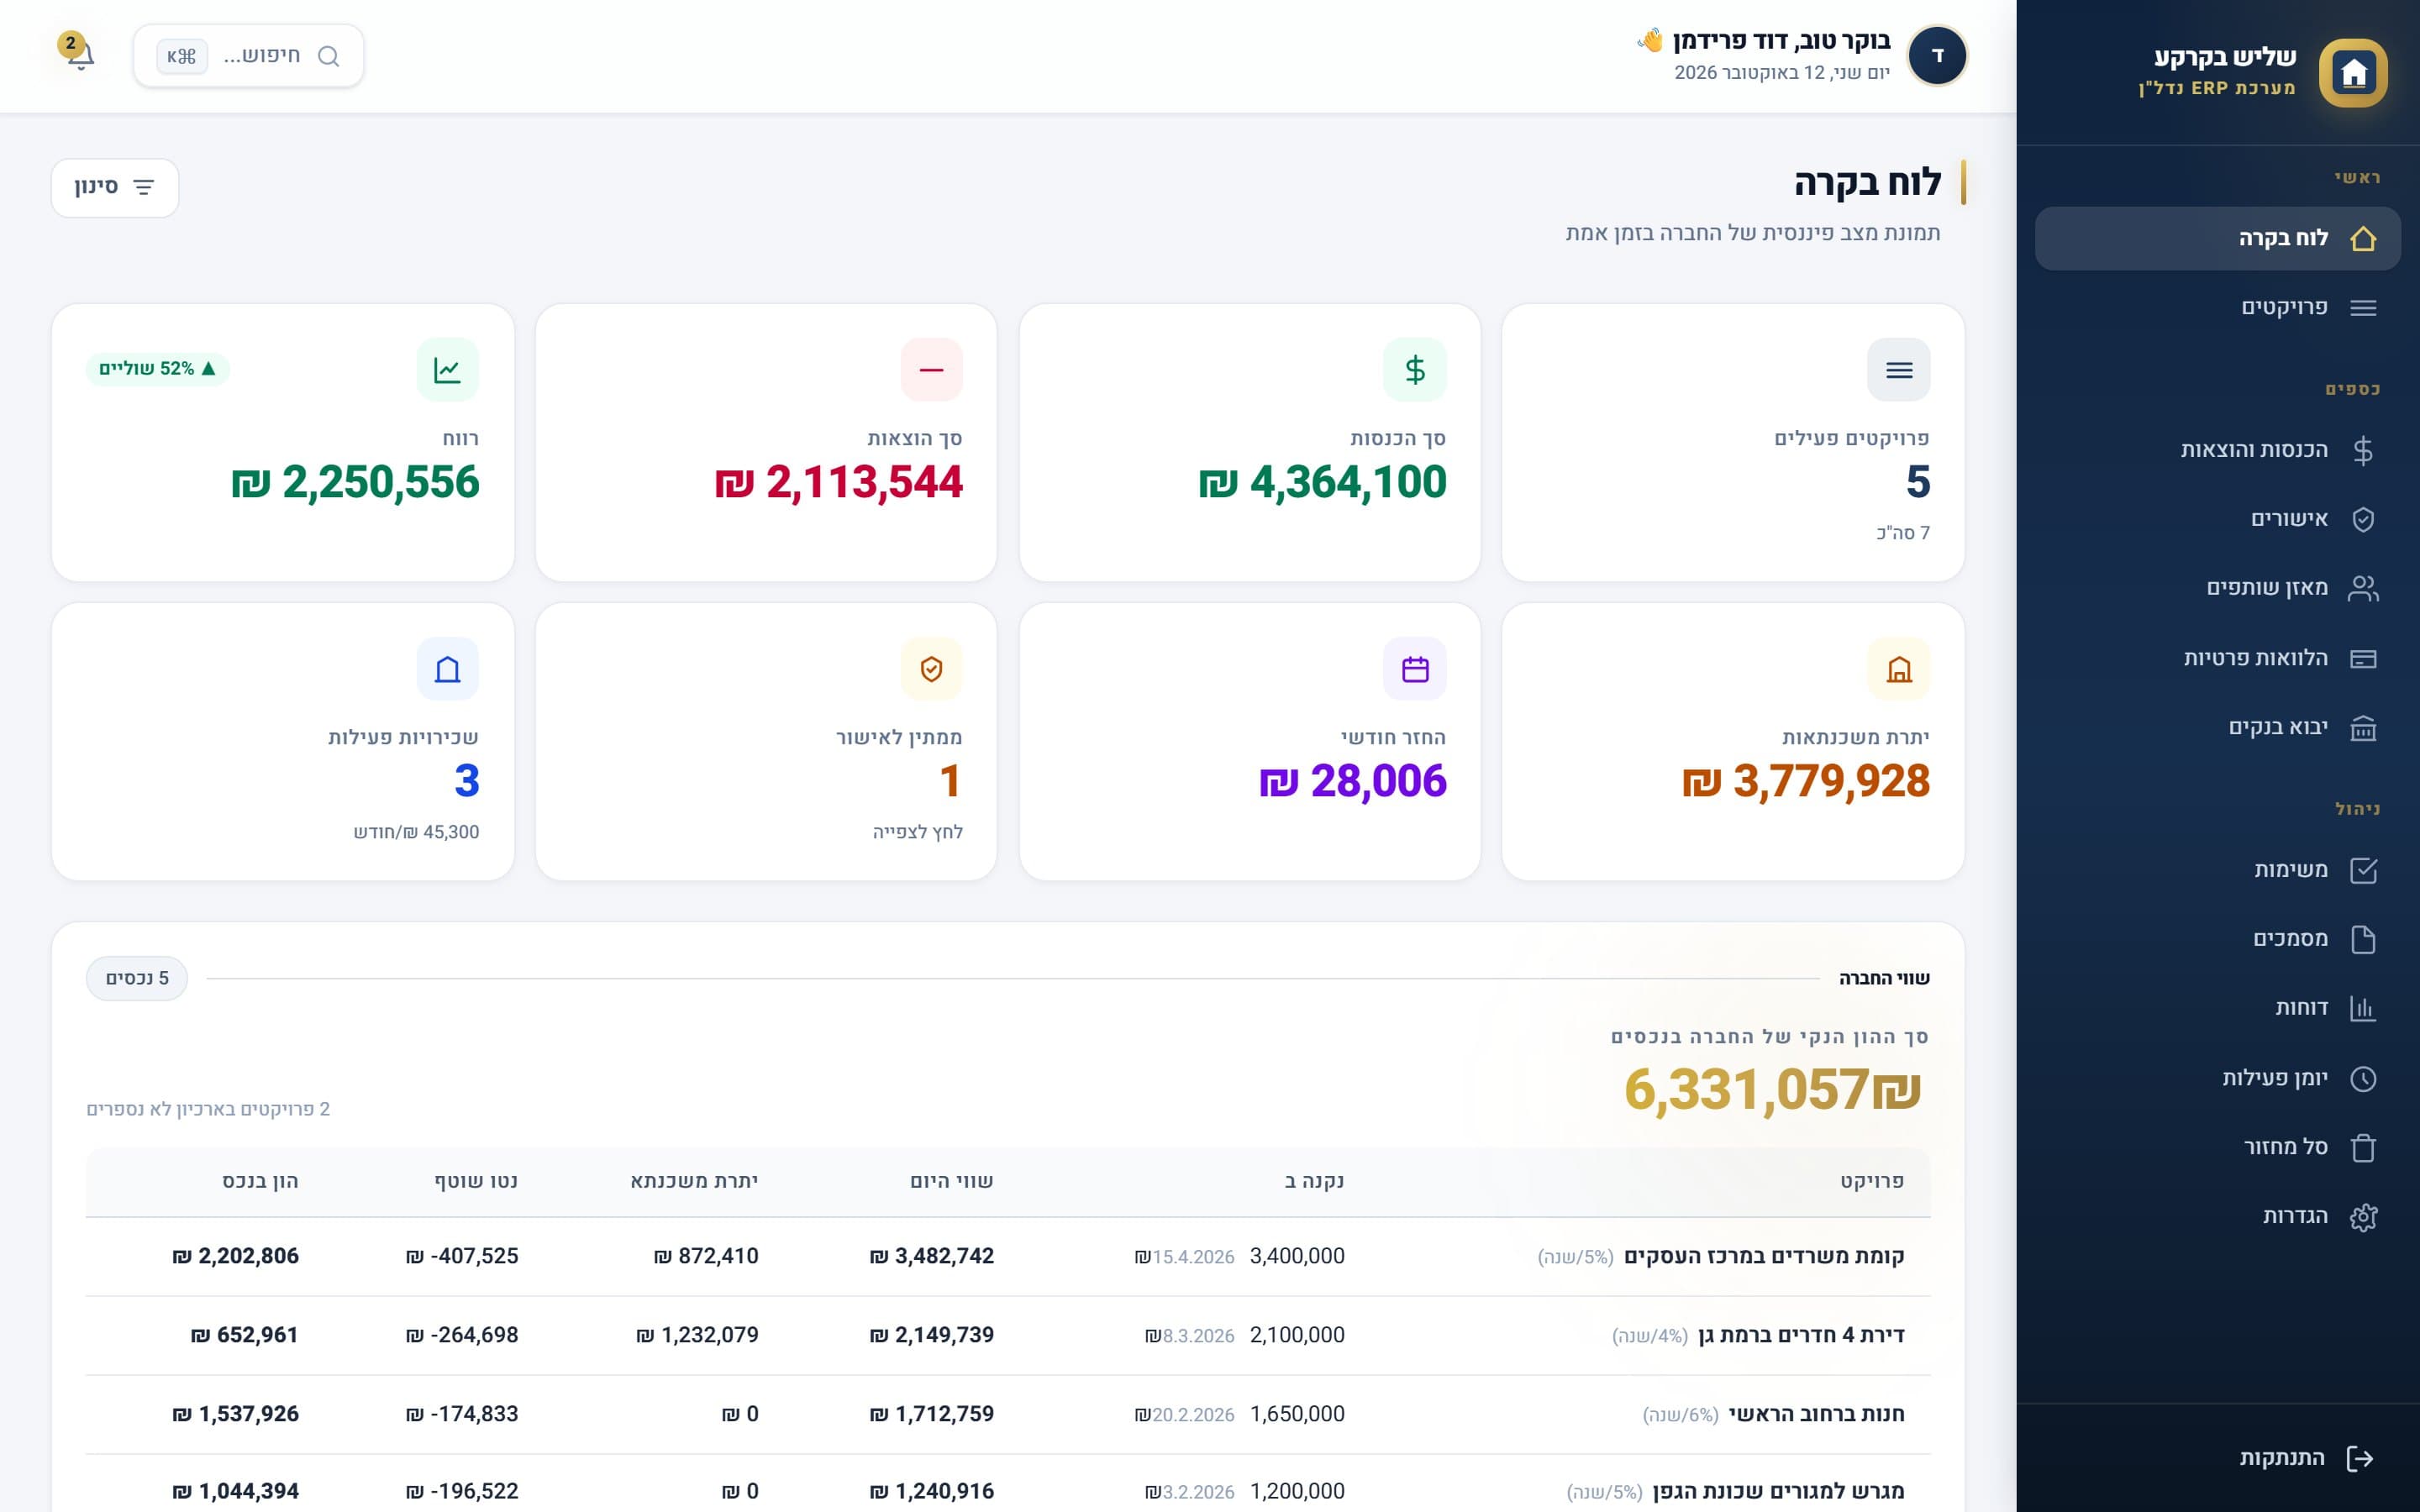This screenshot has height=1512, width=2420.
Task: Select row חנות ברחוב הראשי
Action: pos(1008,1415)
